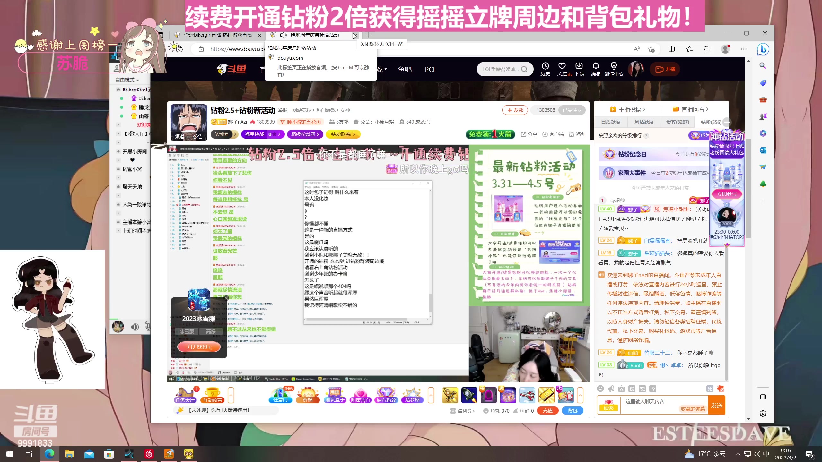Open Edge sidebar Outlook icon
822x462 pixels.
[x=763, y=150]
